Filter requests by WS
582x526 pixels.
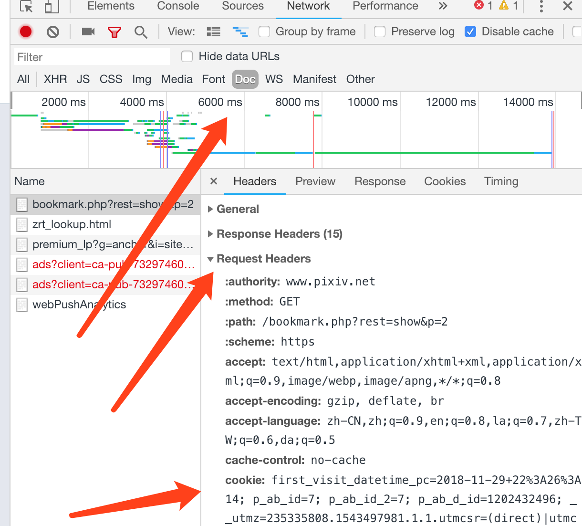(x=274, y=79)
